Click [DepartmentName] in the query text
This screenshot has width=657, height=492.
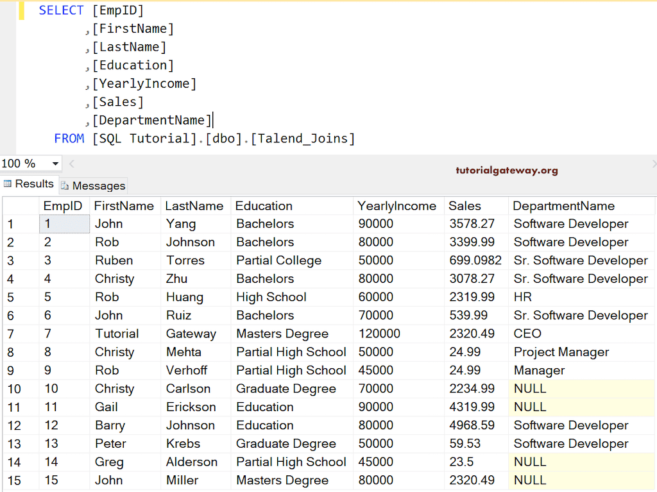[153, 121]
